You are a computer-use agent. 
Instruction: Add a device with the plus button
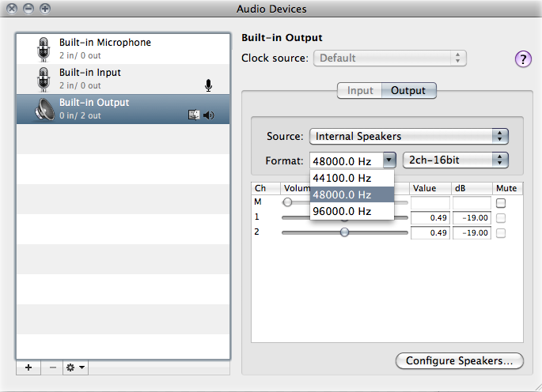[28, 367]
